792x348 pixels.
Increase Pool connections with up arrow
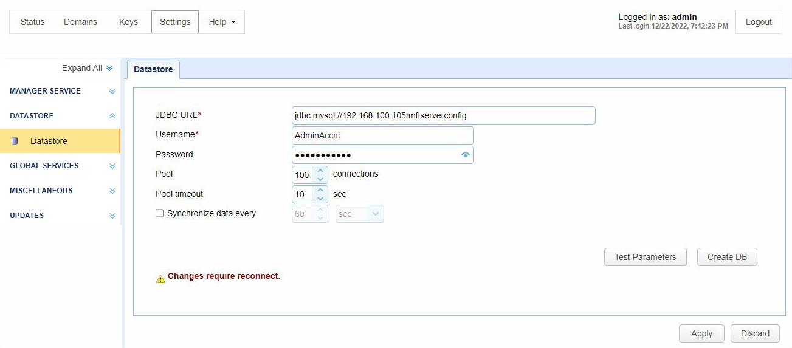(x=320, y=171)
